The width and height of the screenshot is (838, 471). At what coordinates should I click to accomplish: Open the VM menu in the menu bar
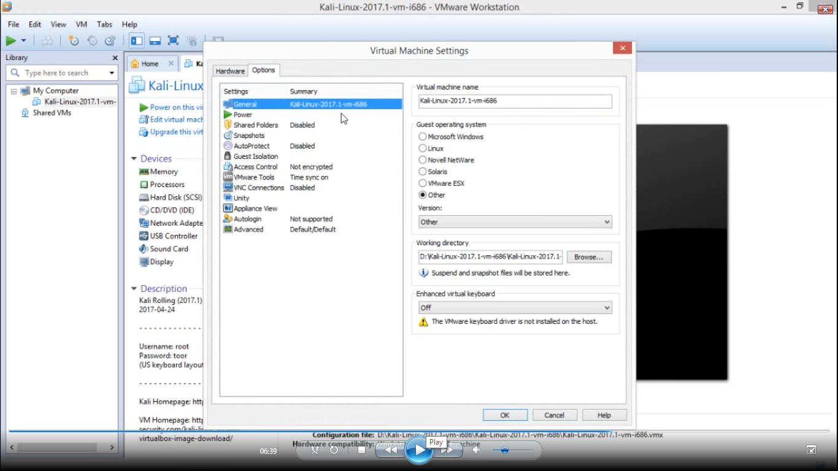pyautogui.click(x=81, y=25)
